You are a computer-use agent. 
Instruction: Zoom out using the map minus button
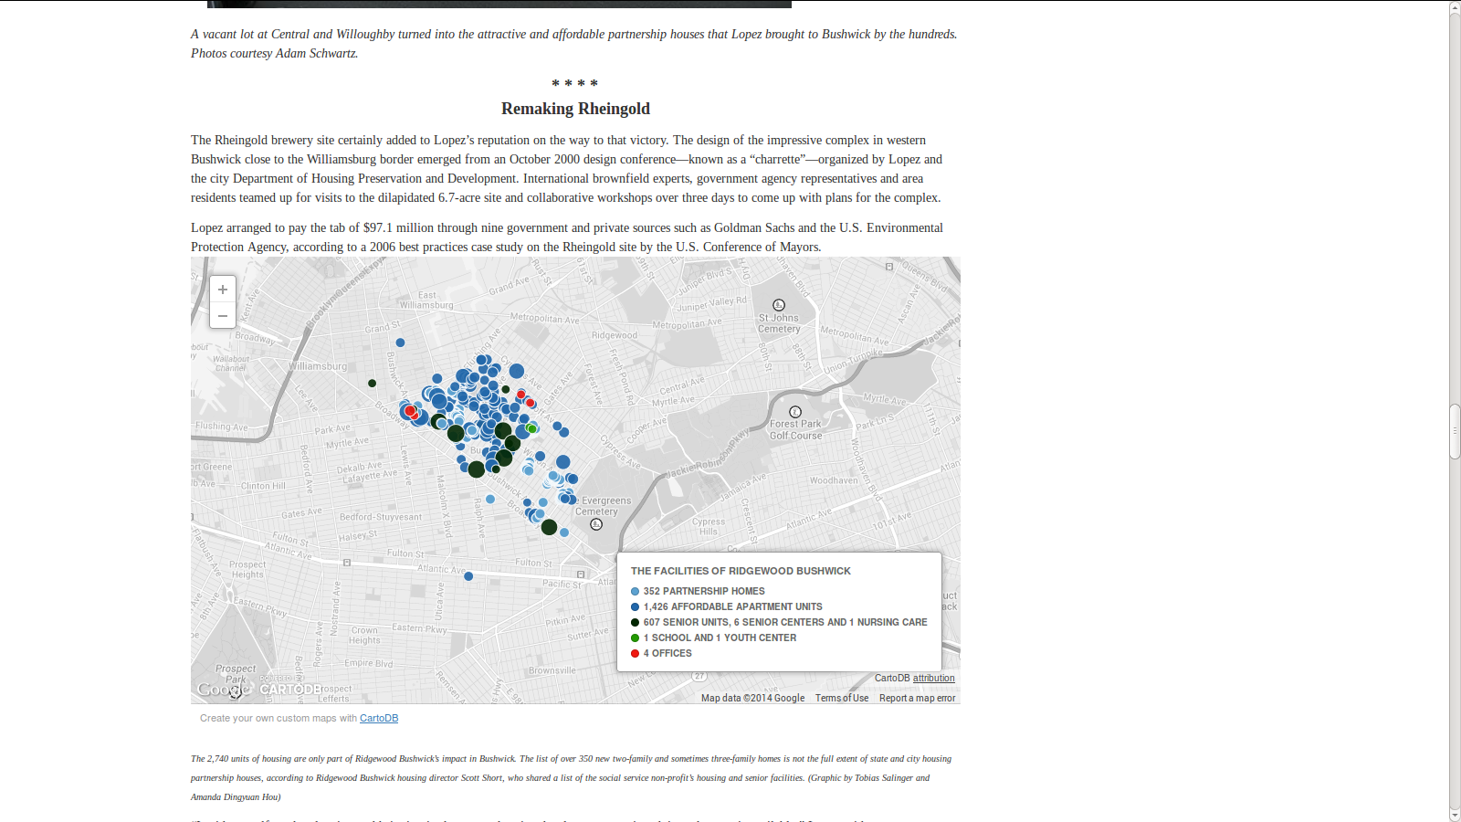point(222,316)
